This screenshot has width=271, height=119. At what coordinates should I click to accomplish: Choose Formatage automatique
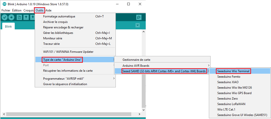(75, 16)
